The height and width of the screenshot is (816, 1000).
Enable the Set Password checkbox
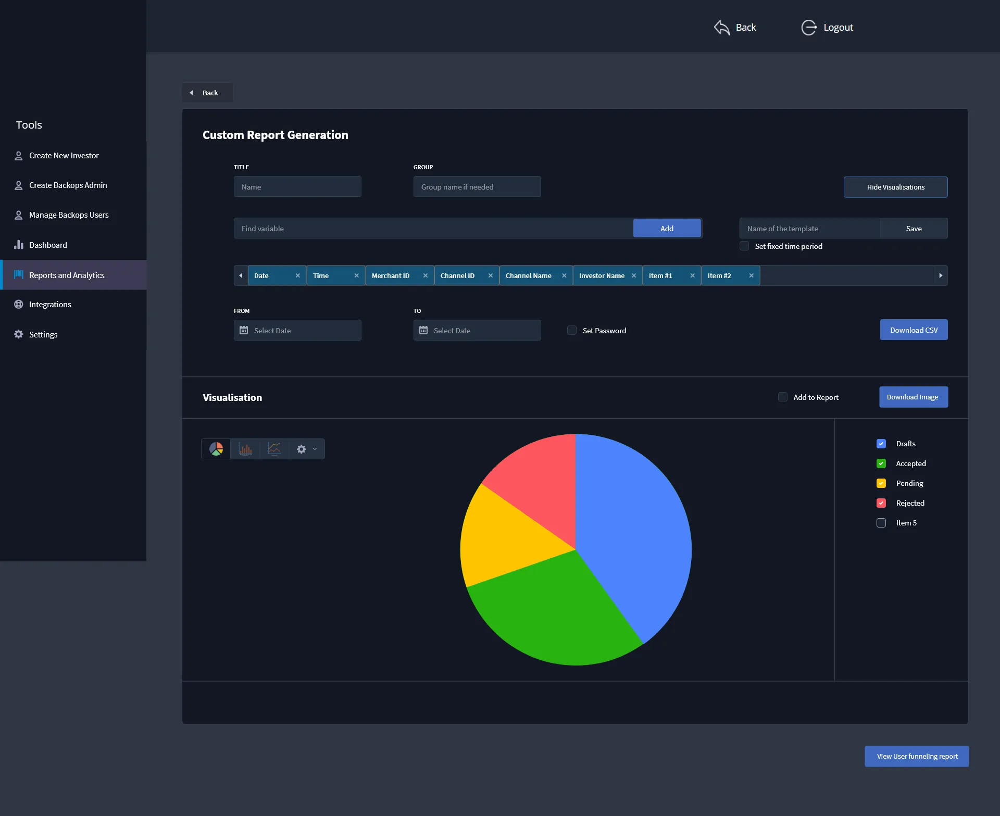point(572,330)
